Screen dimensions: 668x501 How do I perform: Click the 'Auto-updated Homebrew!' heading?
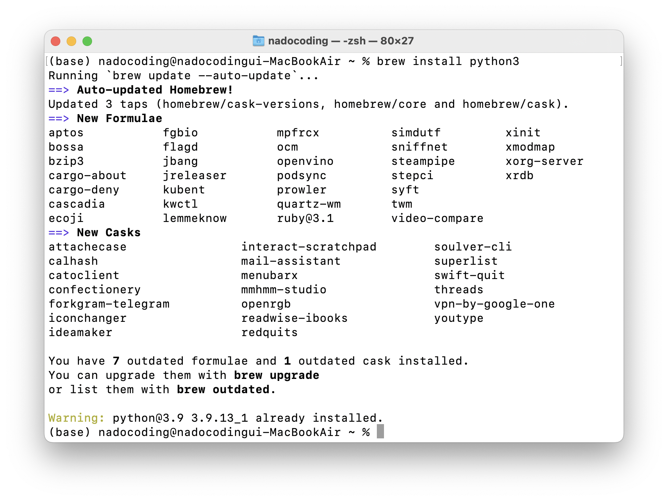(x=155, y=90)
